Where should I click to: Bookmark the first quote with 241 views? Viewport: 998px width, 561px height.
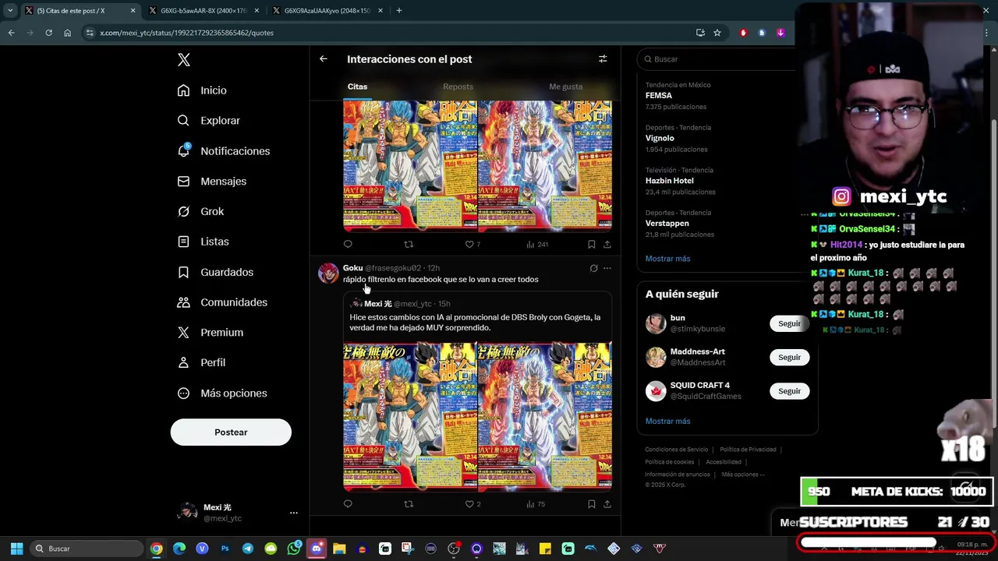(592, 244)
